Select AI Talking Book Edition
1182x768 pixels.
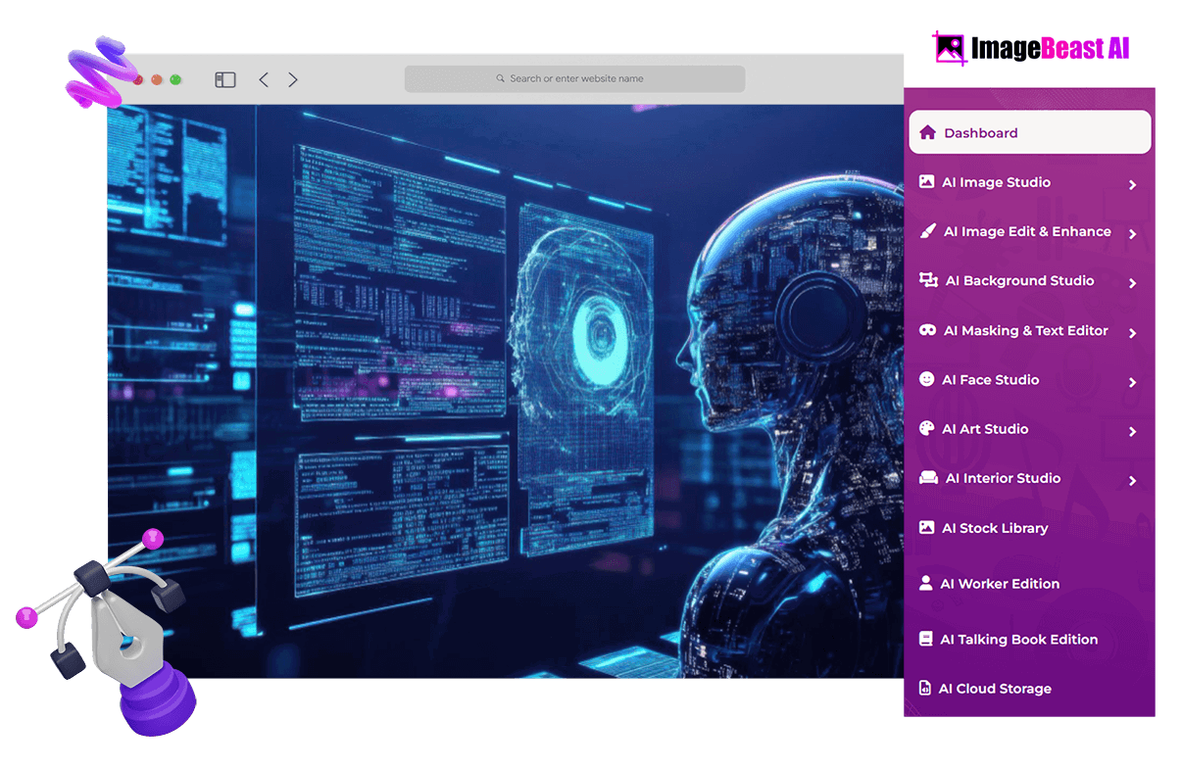tap(1017, 640)
